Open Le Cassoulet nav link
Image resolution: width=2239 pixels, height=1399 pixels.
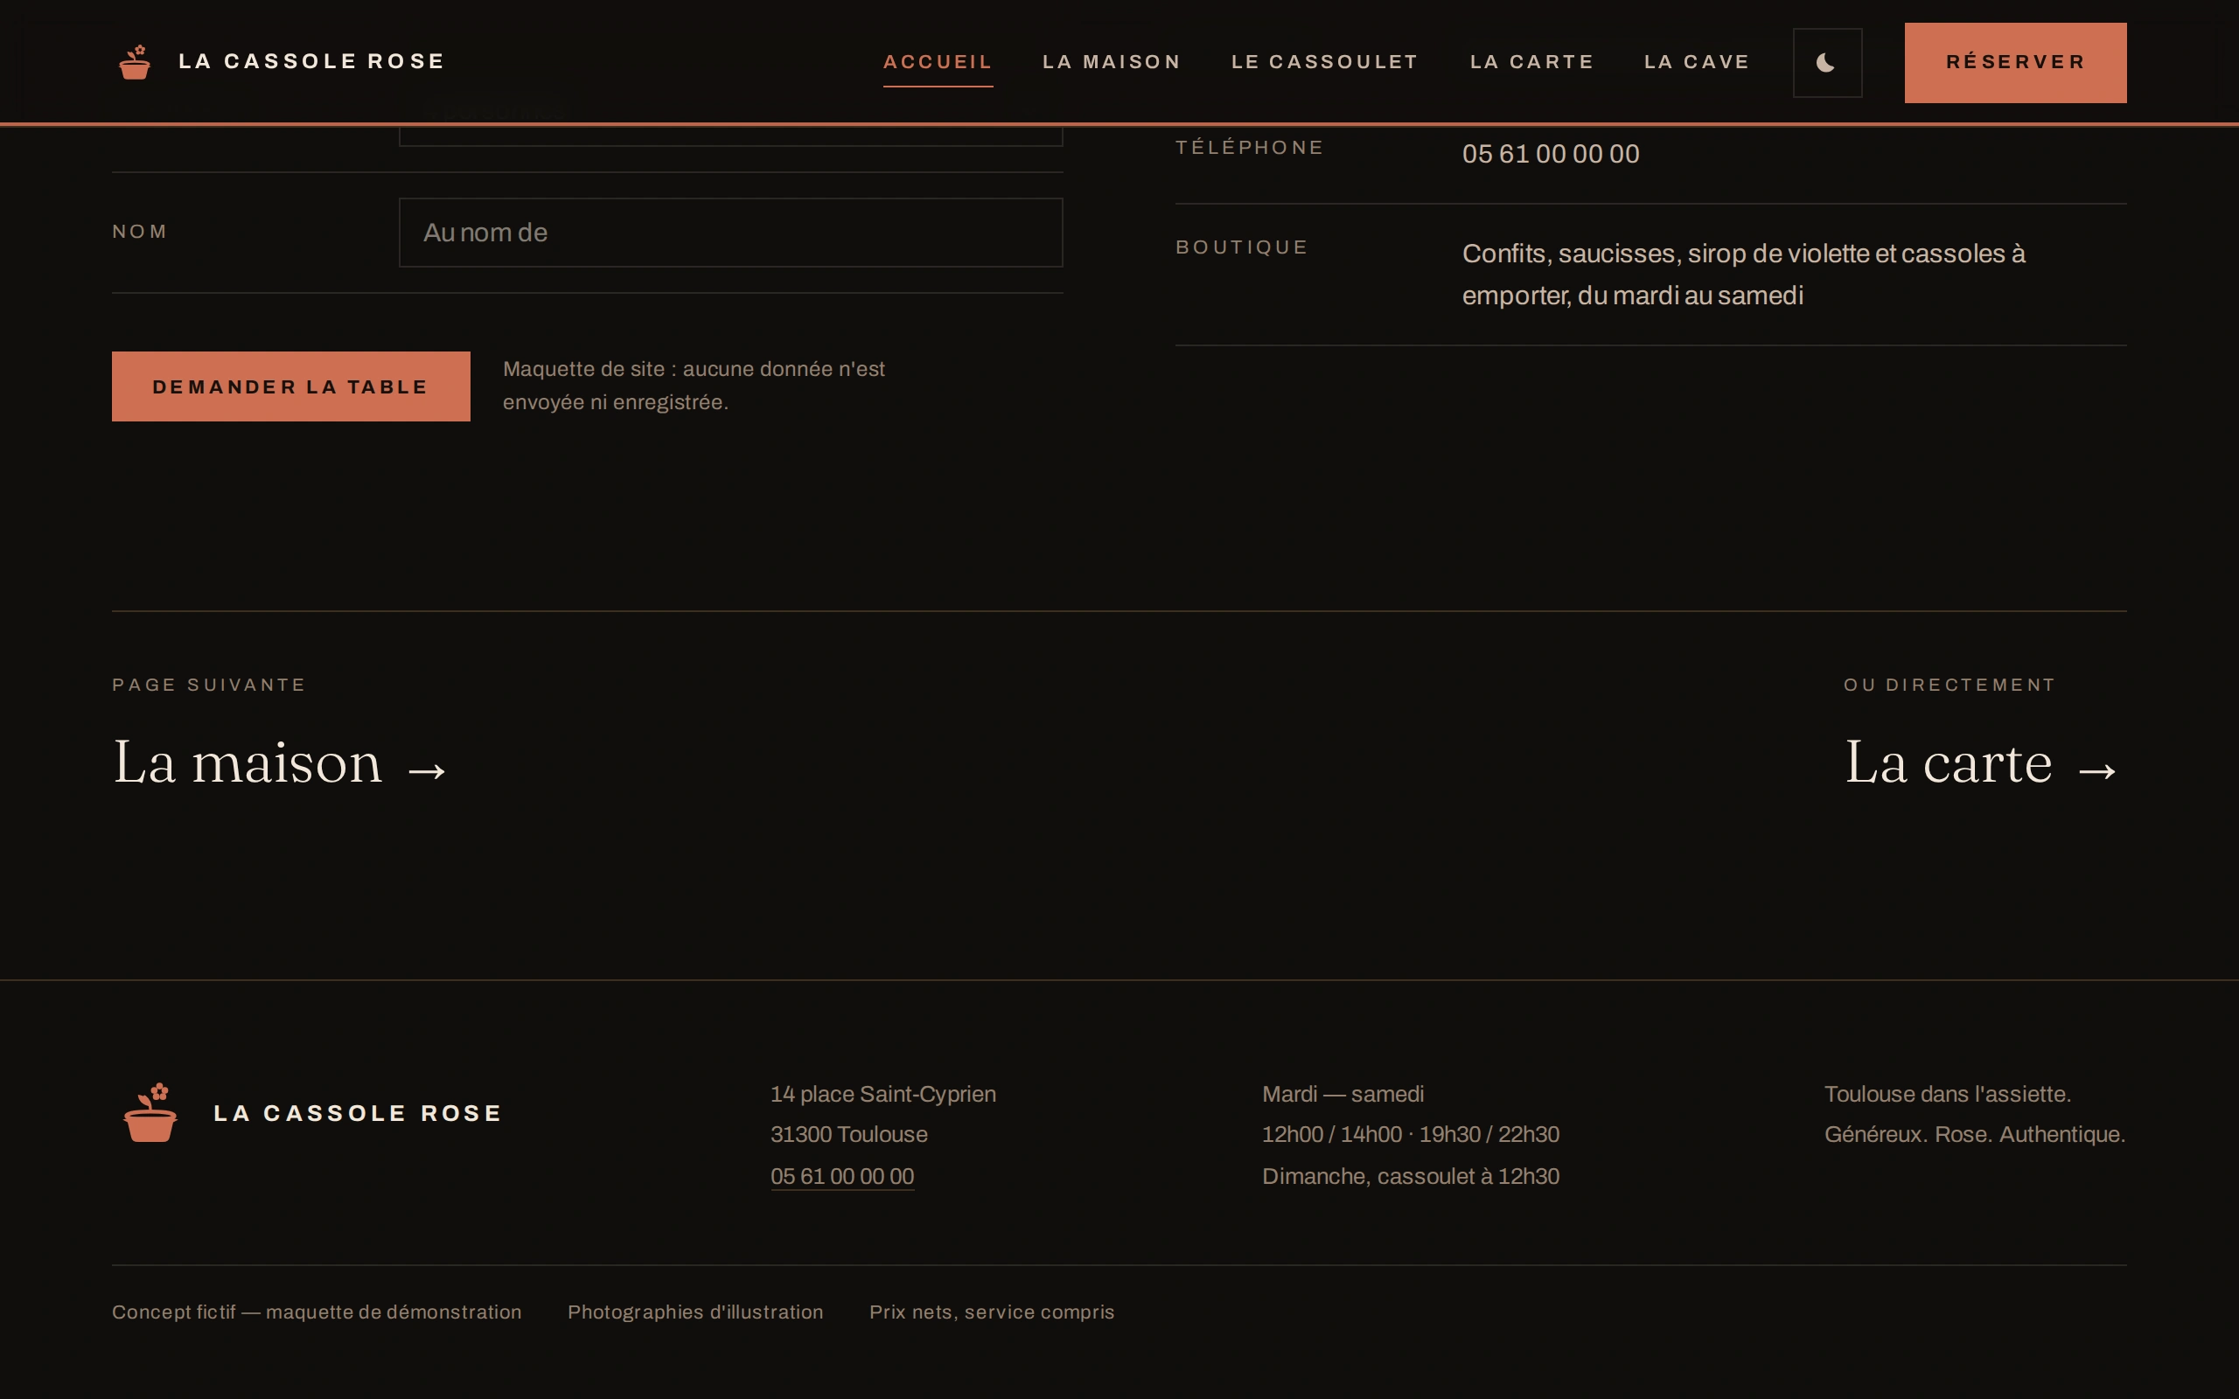pyautogui.click(x=1325, y=62)
